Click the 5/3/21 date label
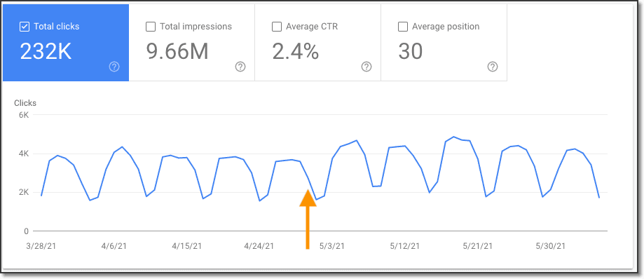Screen dimensions: 644x279 click(332, 246)
